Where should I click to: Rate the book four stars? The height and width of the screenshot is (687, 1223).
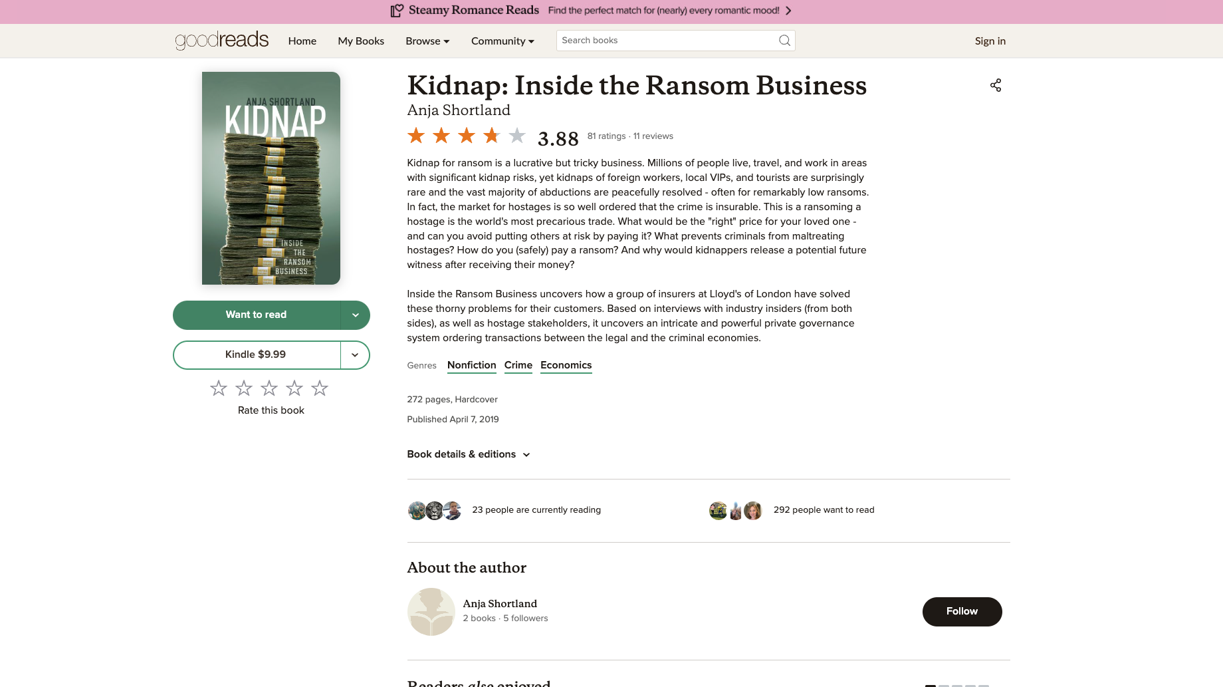point(294,388)
